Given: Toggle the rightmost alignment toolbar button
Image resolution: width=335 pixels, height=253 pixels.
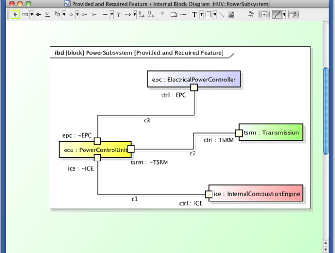Looking at the screenshot, I should (292, 15).
